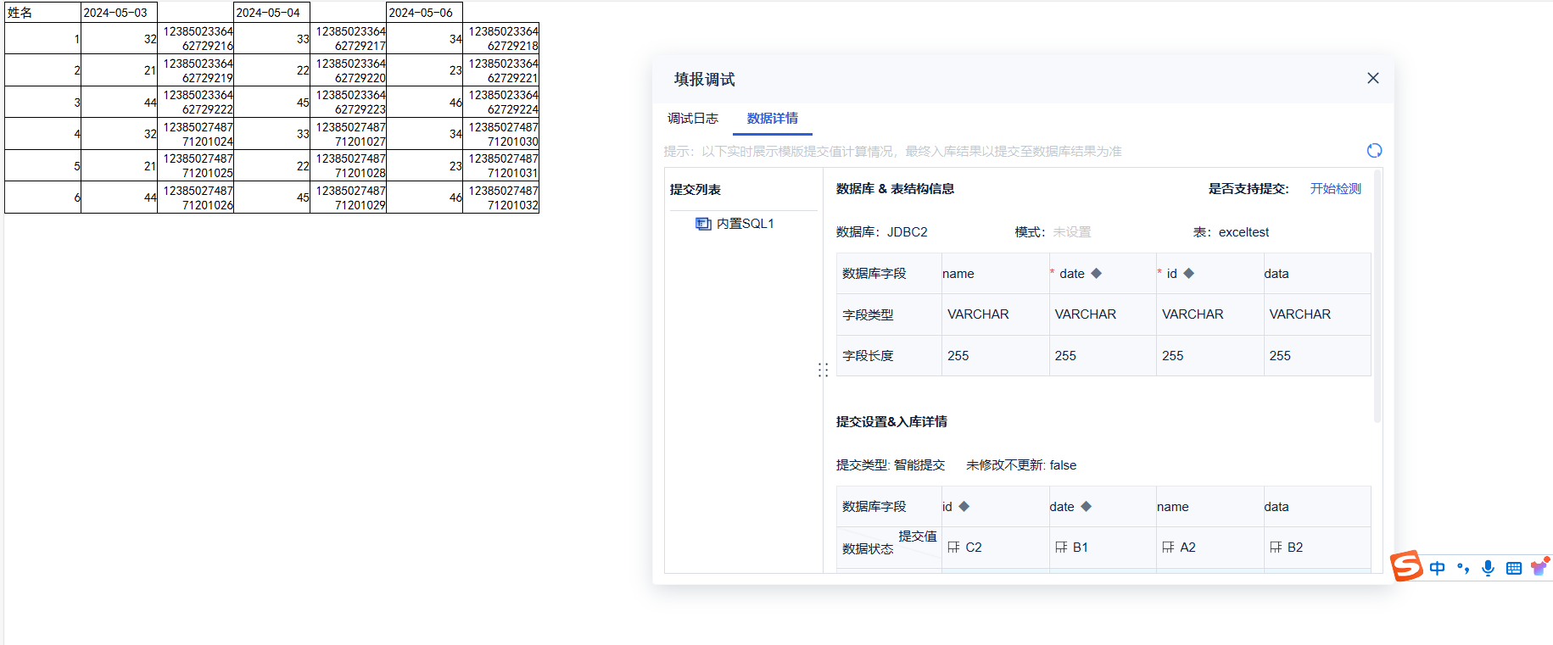This screenshot has height=645, width=1553.
Task: Click the cell icon next to A2
Action: pos(1168,548)
